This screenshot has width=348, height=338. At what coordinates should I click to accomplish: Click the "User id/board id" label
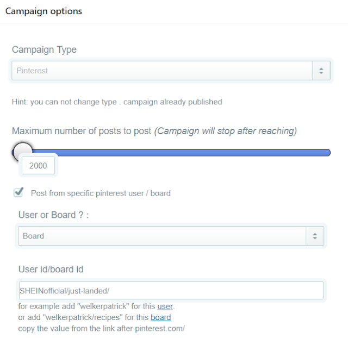click(51, 269)
